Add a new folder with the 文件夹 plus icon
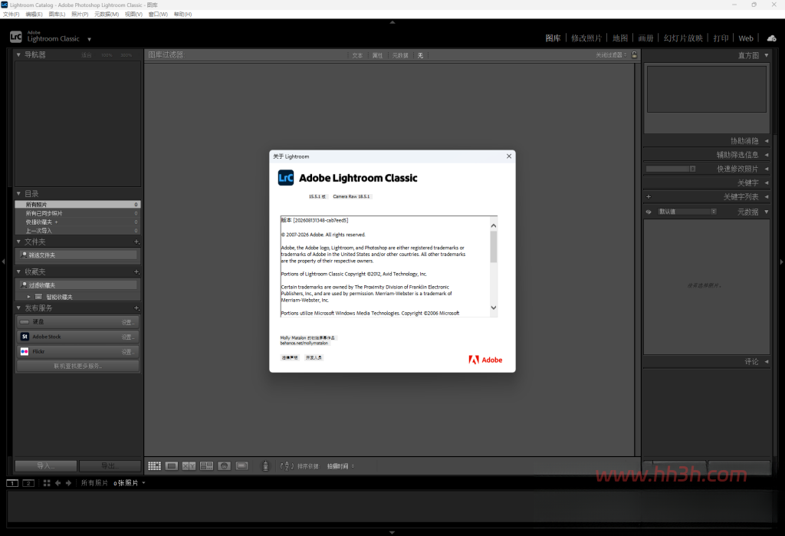The height and width of the screenshot is (536, 785). pyautogui.click(x=136, y=242)
